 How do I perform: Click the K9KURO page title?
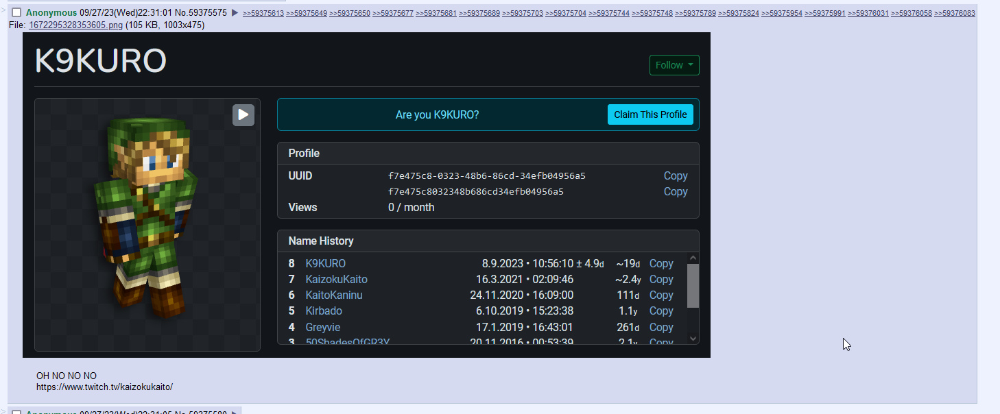coord(101,61)
